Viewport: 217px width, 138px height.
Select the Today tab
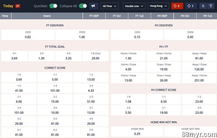point(8,6)
